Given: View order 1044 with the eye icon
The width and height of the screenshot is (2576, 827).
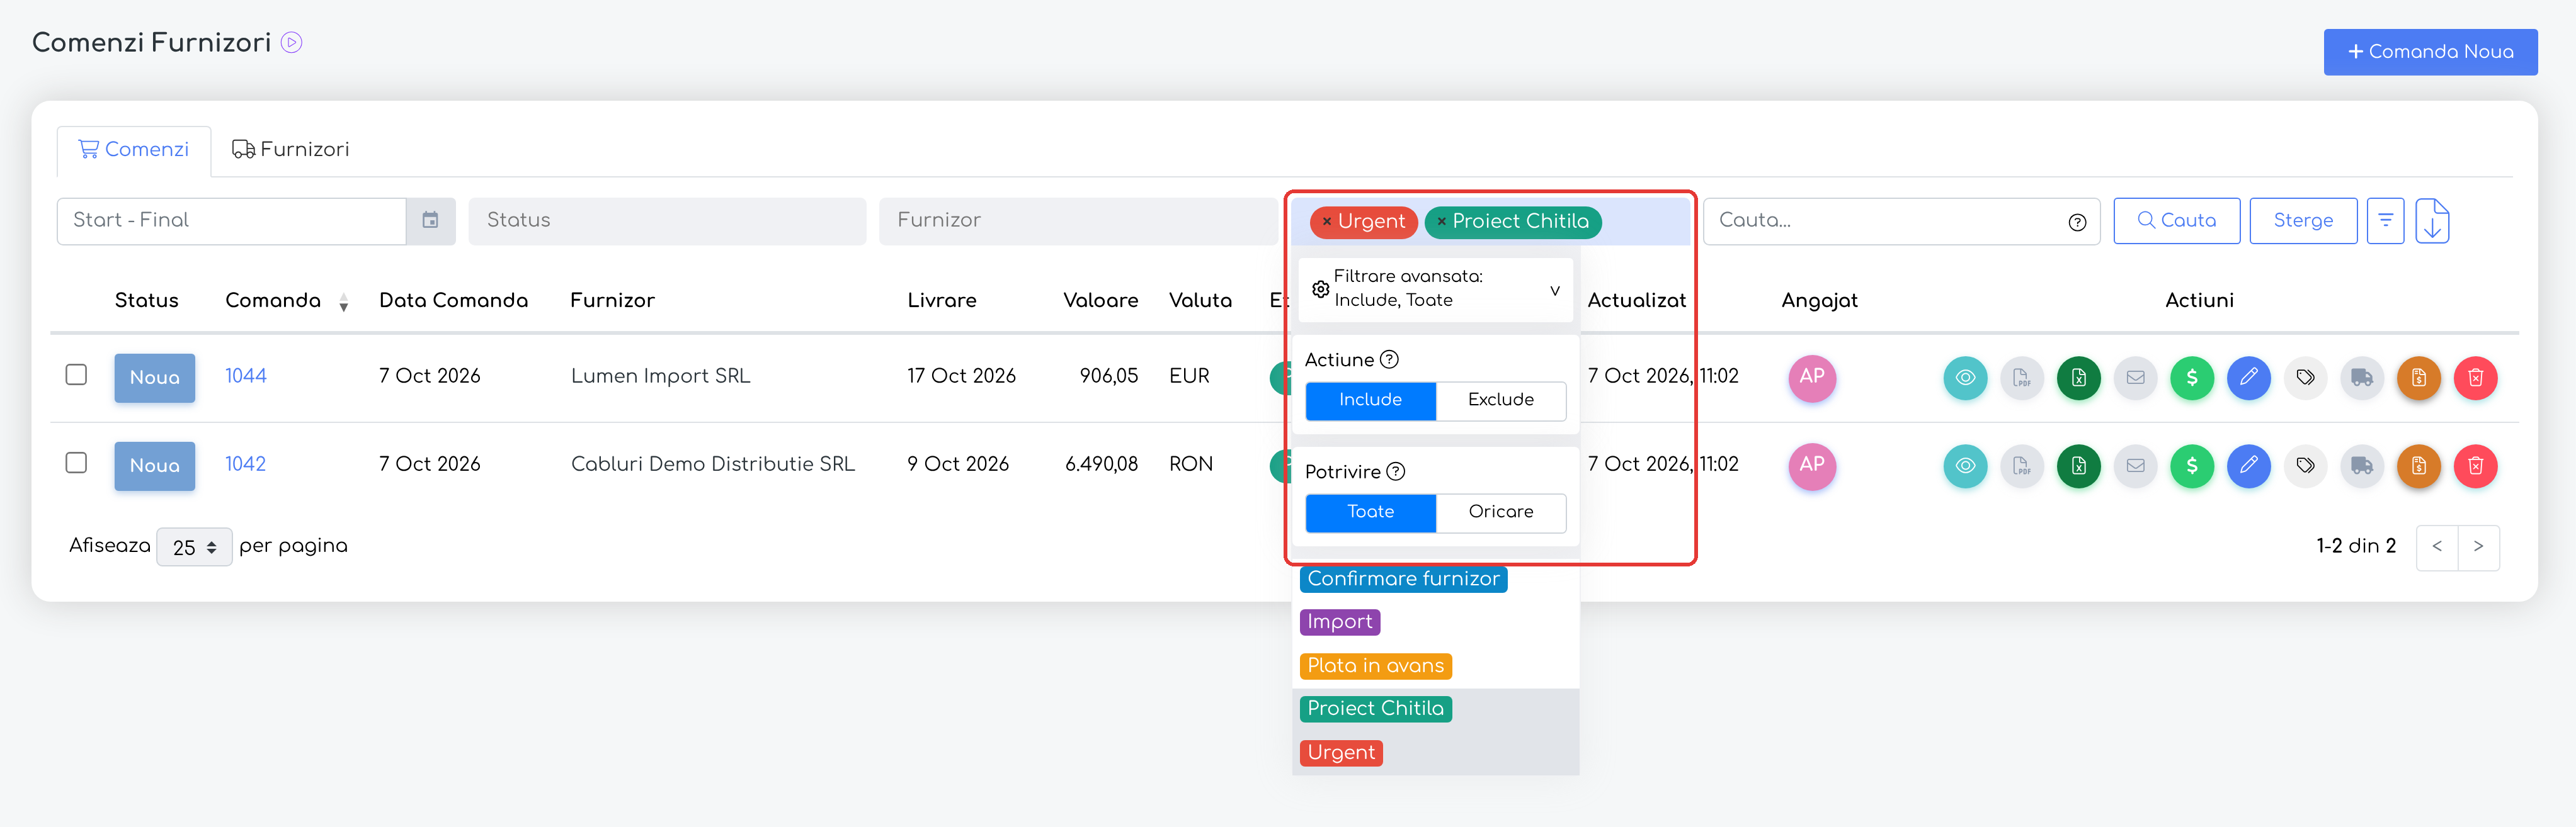Looking at the screenshot, I should (x=1965, y=378).
